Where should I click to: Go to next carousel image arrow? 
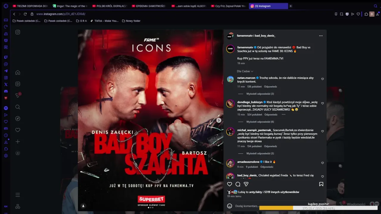click(219, 120)
